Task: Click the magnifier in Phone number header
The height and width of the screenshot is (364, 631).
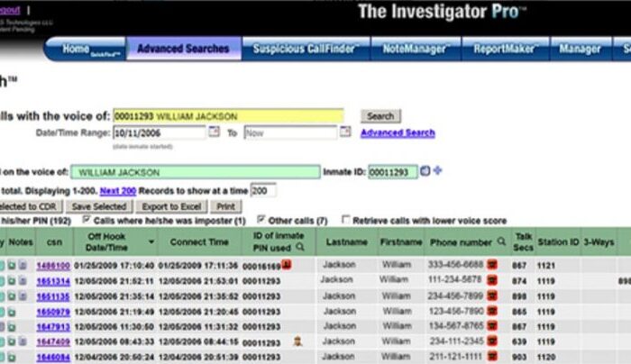Action: click(501, 241)
